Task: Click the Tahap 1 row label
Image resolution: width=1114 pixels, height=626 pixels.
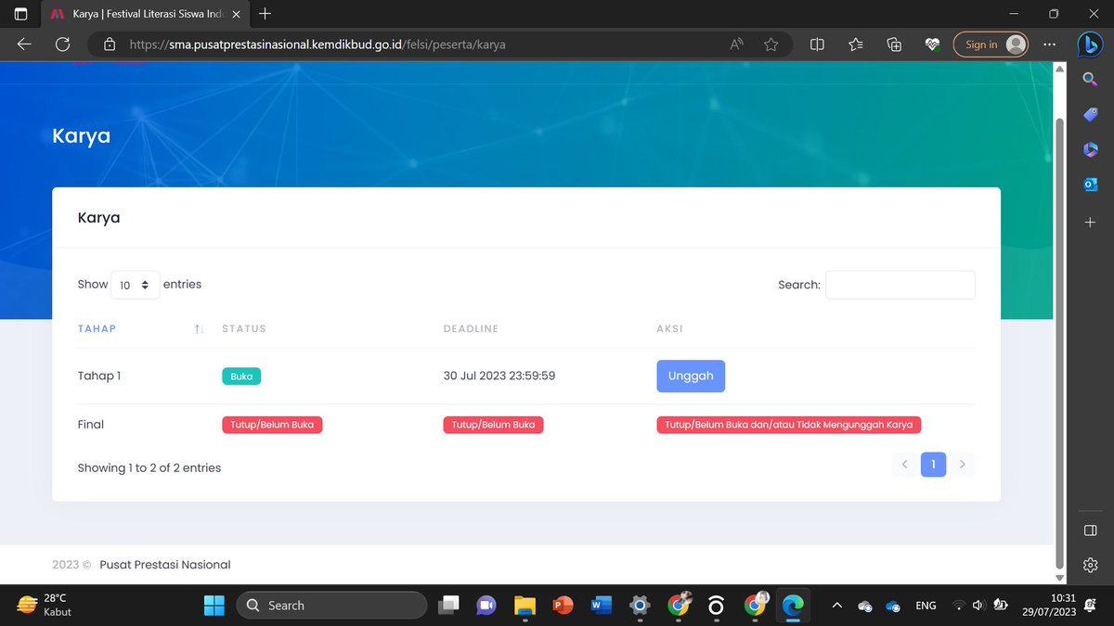Action: tap(99, 376)
